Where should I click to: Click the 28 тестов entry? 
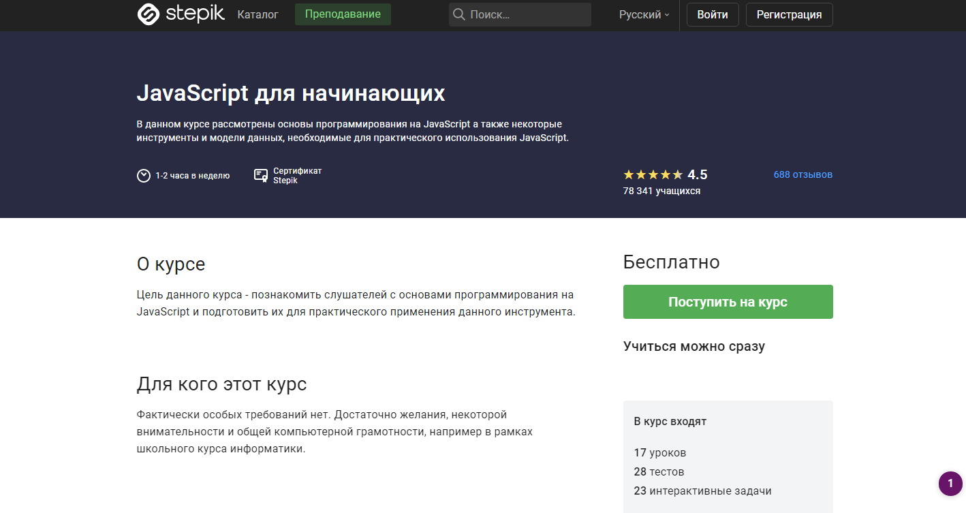click(x=659, y=471)
